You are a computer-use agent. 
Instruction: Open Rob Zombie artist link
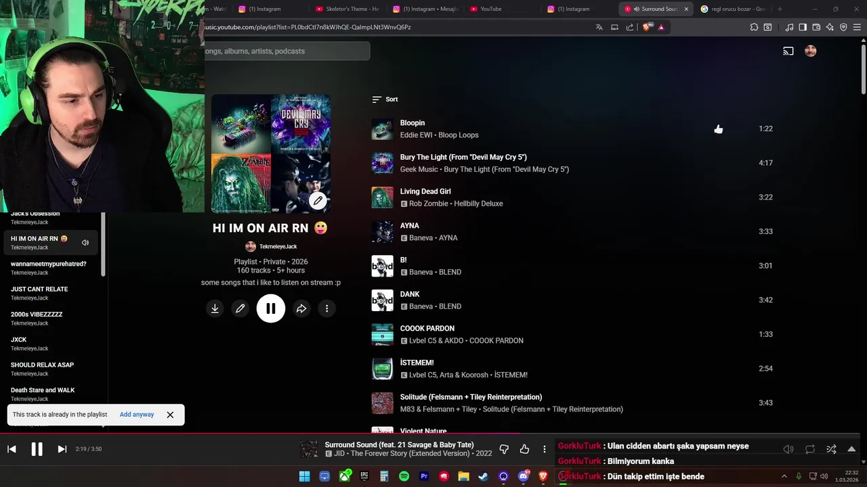pos(429,204)
